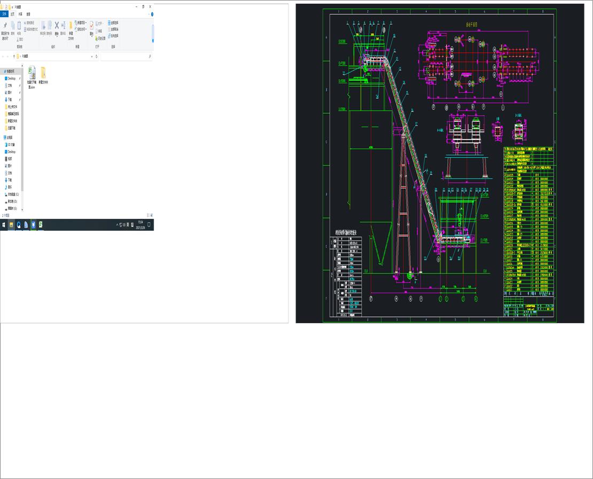
Task: Click the Properties checkmark icon in ribbon
Action: (91, 25)
